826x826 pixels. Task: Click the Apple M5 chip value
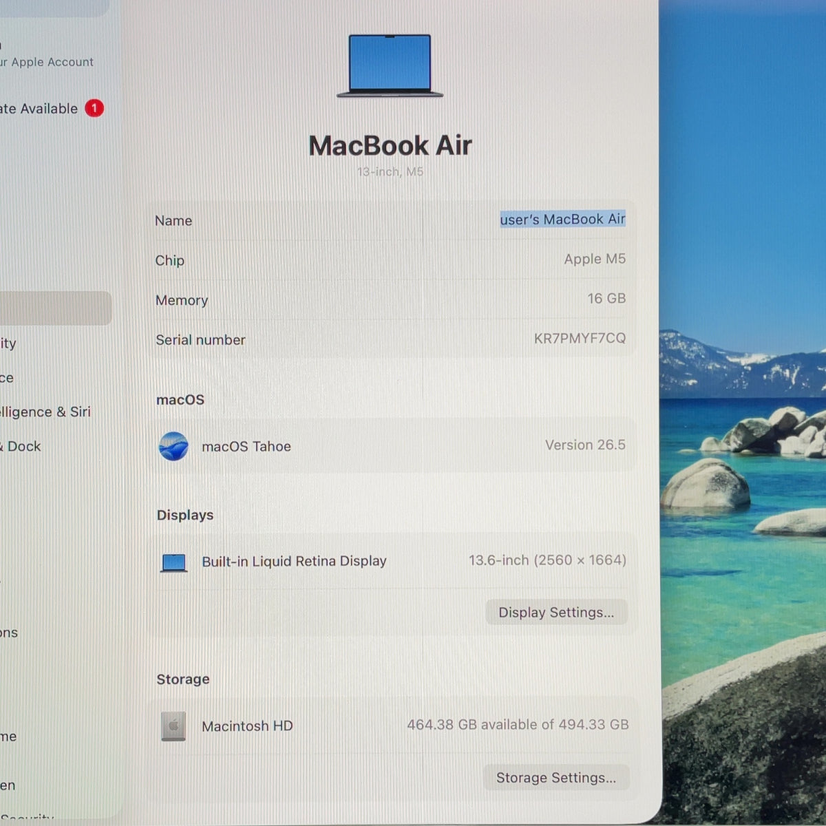(x=595, y=259)
